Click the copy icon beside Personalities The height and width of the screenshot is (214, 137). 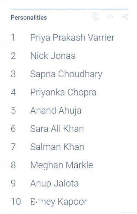(96, 17)
